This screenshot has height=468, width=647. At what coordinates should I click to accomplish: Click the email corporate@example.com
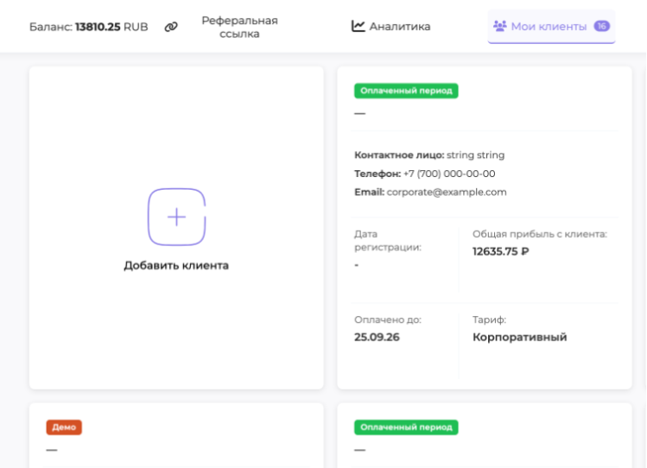click(446, 192)
